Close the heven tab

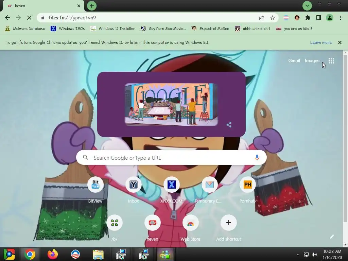[x=79, y=6]
